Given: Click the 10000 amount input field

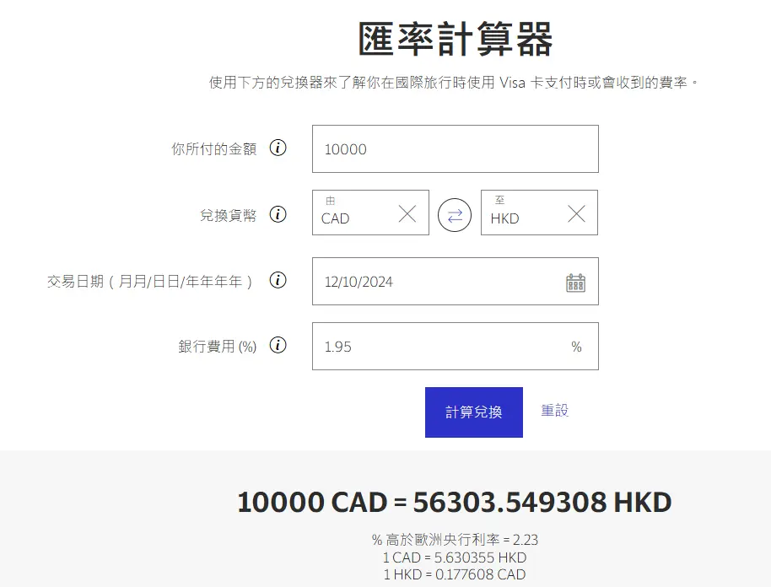Looking at the screenshot, I should pyautogui.click(x=455, y=149).
